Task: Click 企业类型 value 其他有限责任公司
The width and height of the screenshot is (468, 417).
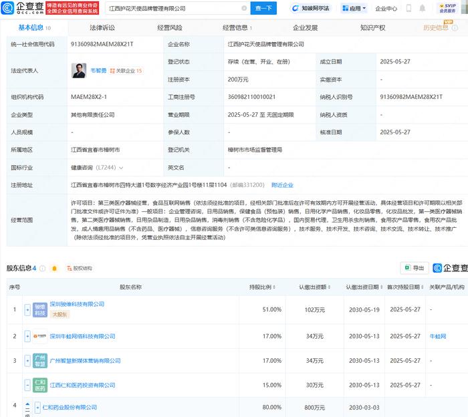Action: [92, 115]
